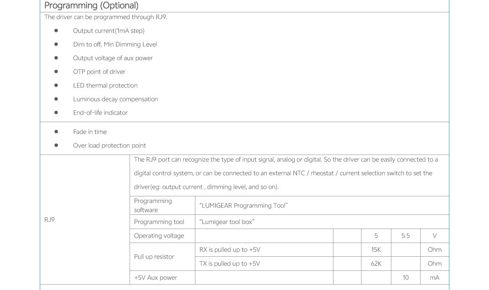
Task: Click the End-of-life indicator item
Action: pos(100,113)
